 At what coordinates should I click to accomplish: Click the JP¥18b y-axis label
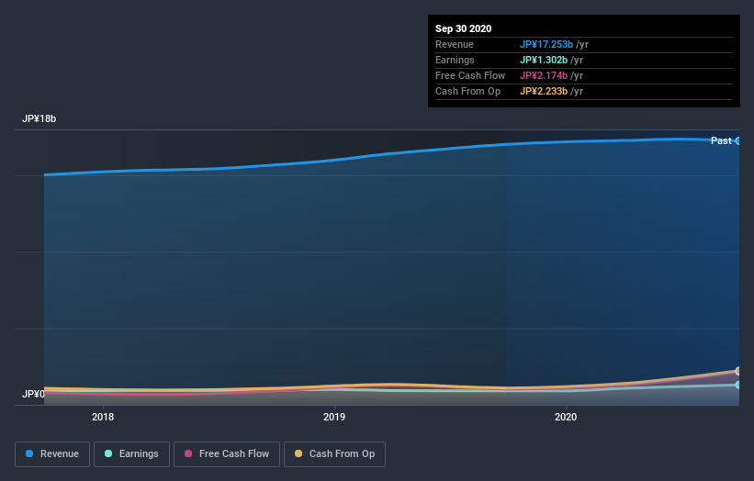pos(39,118)
